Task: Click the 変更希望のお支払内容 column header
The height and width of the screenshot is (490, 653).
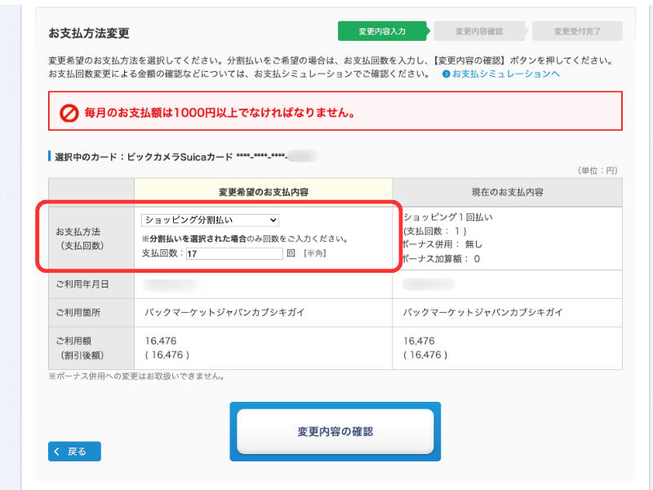Action: (x=262, y=192)
